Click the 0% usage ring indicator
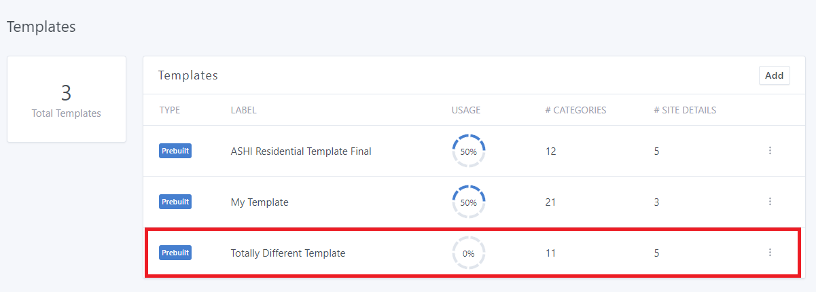The height and width of the screenshot is (292, 816). tap(468, 253)
